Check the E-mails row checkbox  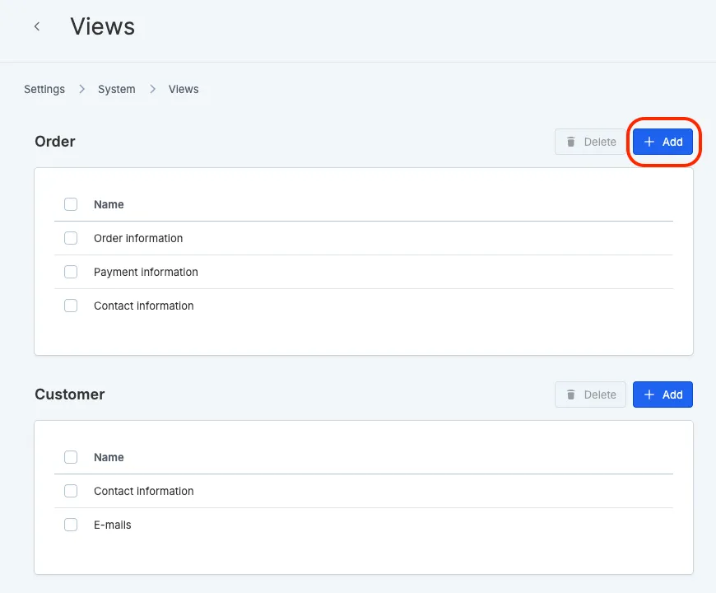[71, 525]
